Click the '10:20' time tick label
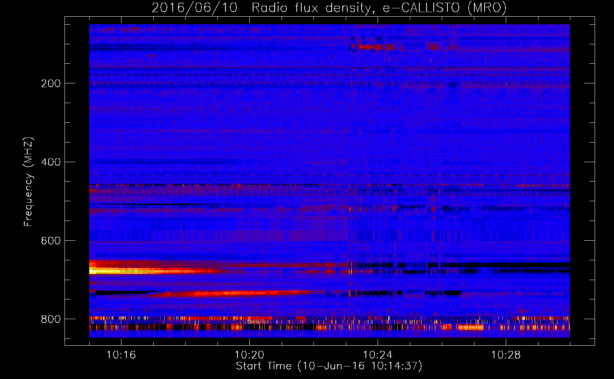This screenshot has width=614, height=379. click(x=249, y=355)
